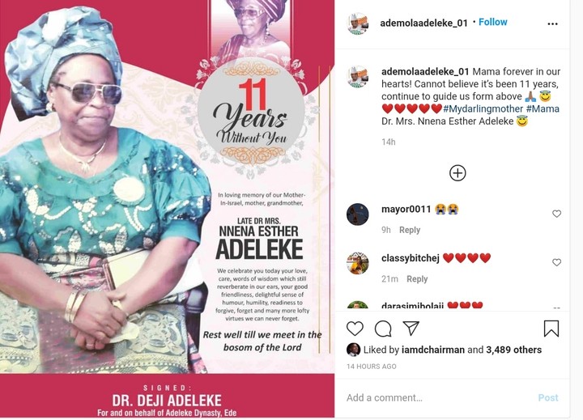View iamdchairman's profile from likes

[433, 350]
